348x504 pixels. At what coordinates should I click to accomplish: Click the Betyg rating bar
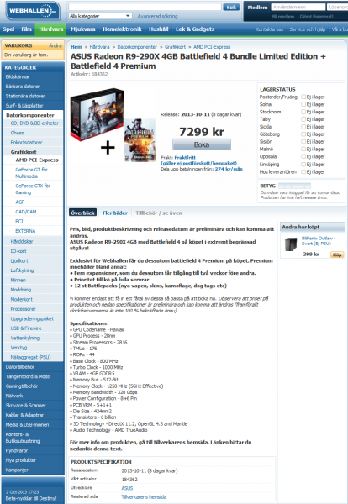tap(294, 186)
